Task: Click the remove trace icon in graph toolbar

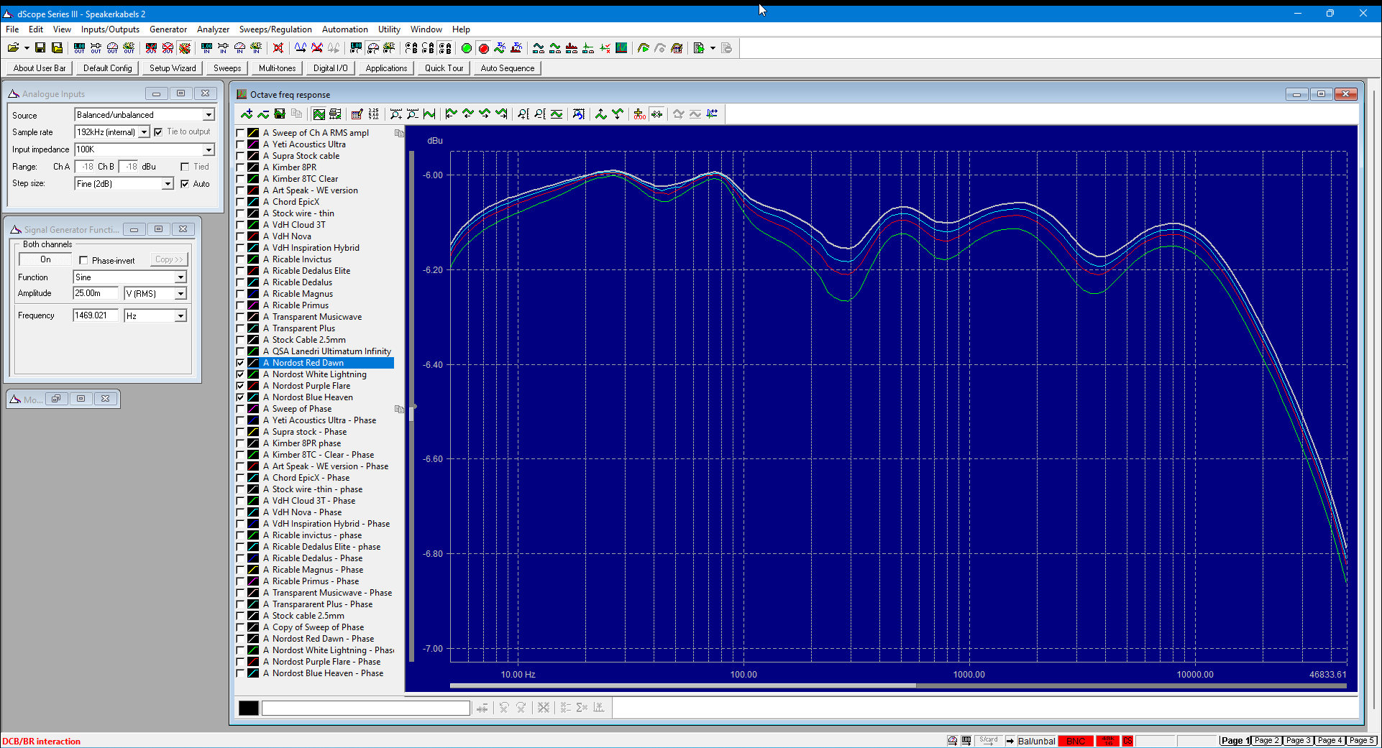Action: (x=263, y=114)
